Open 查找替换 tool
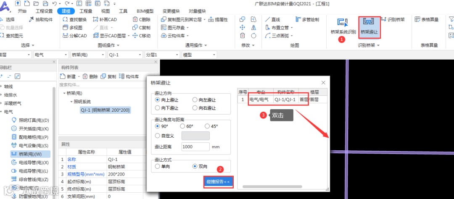The height and width of the screenshot is (199, 454). tap(74, 20)
